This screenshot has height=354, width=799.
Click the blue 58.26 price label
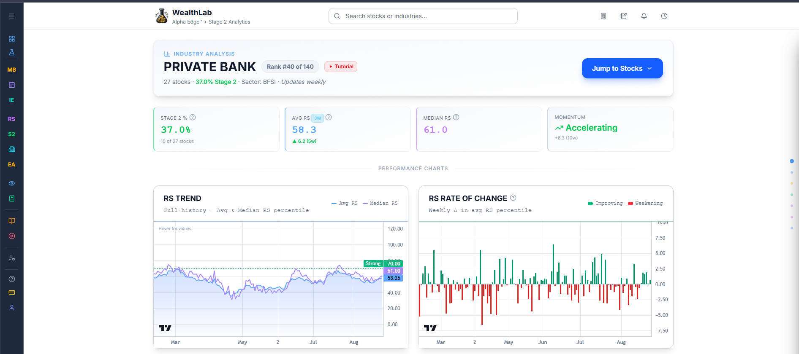[394, 278]
